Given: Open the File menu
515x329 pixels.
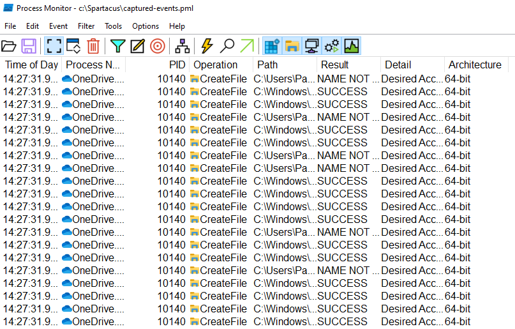Looking at the screenshot, I should click(x=10, y=26).
